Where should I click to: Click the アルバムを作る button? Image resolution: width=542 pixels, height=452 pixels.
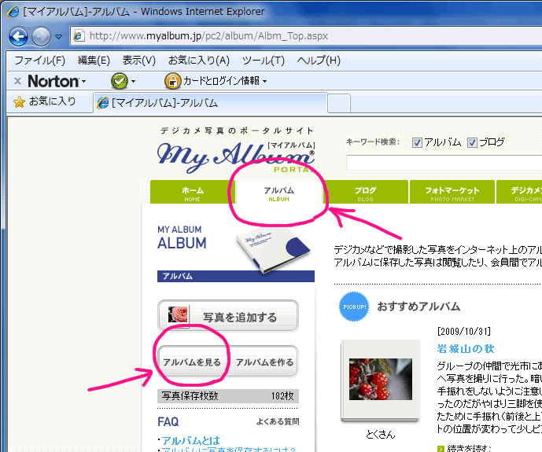coord(264,362)
